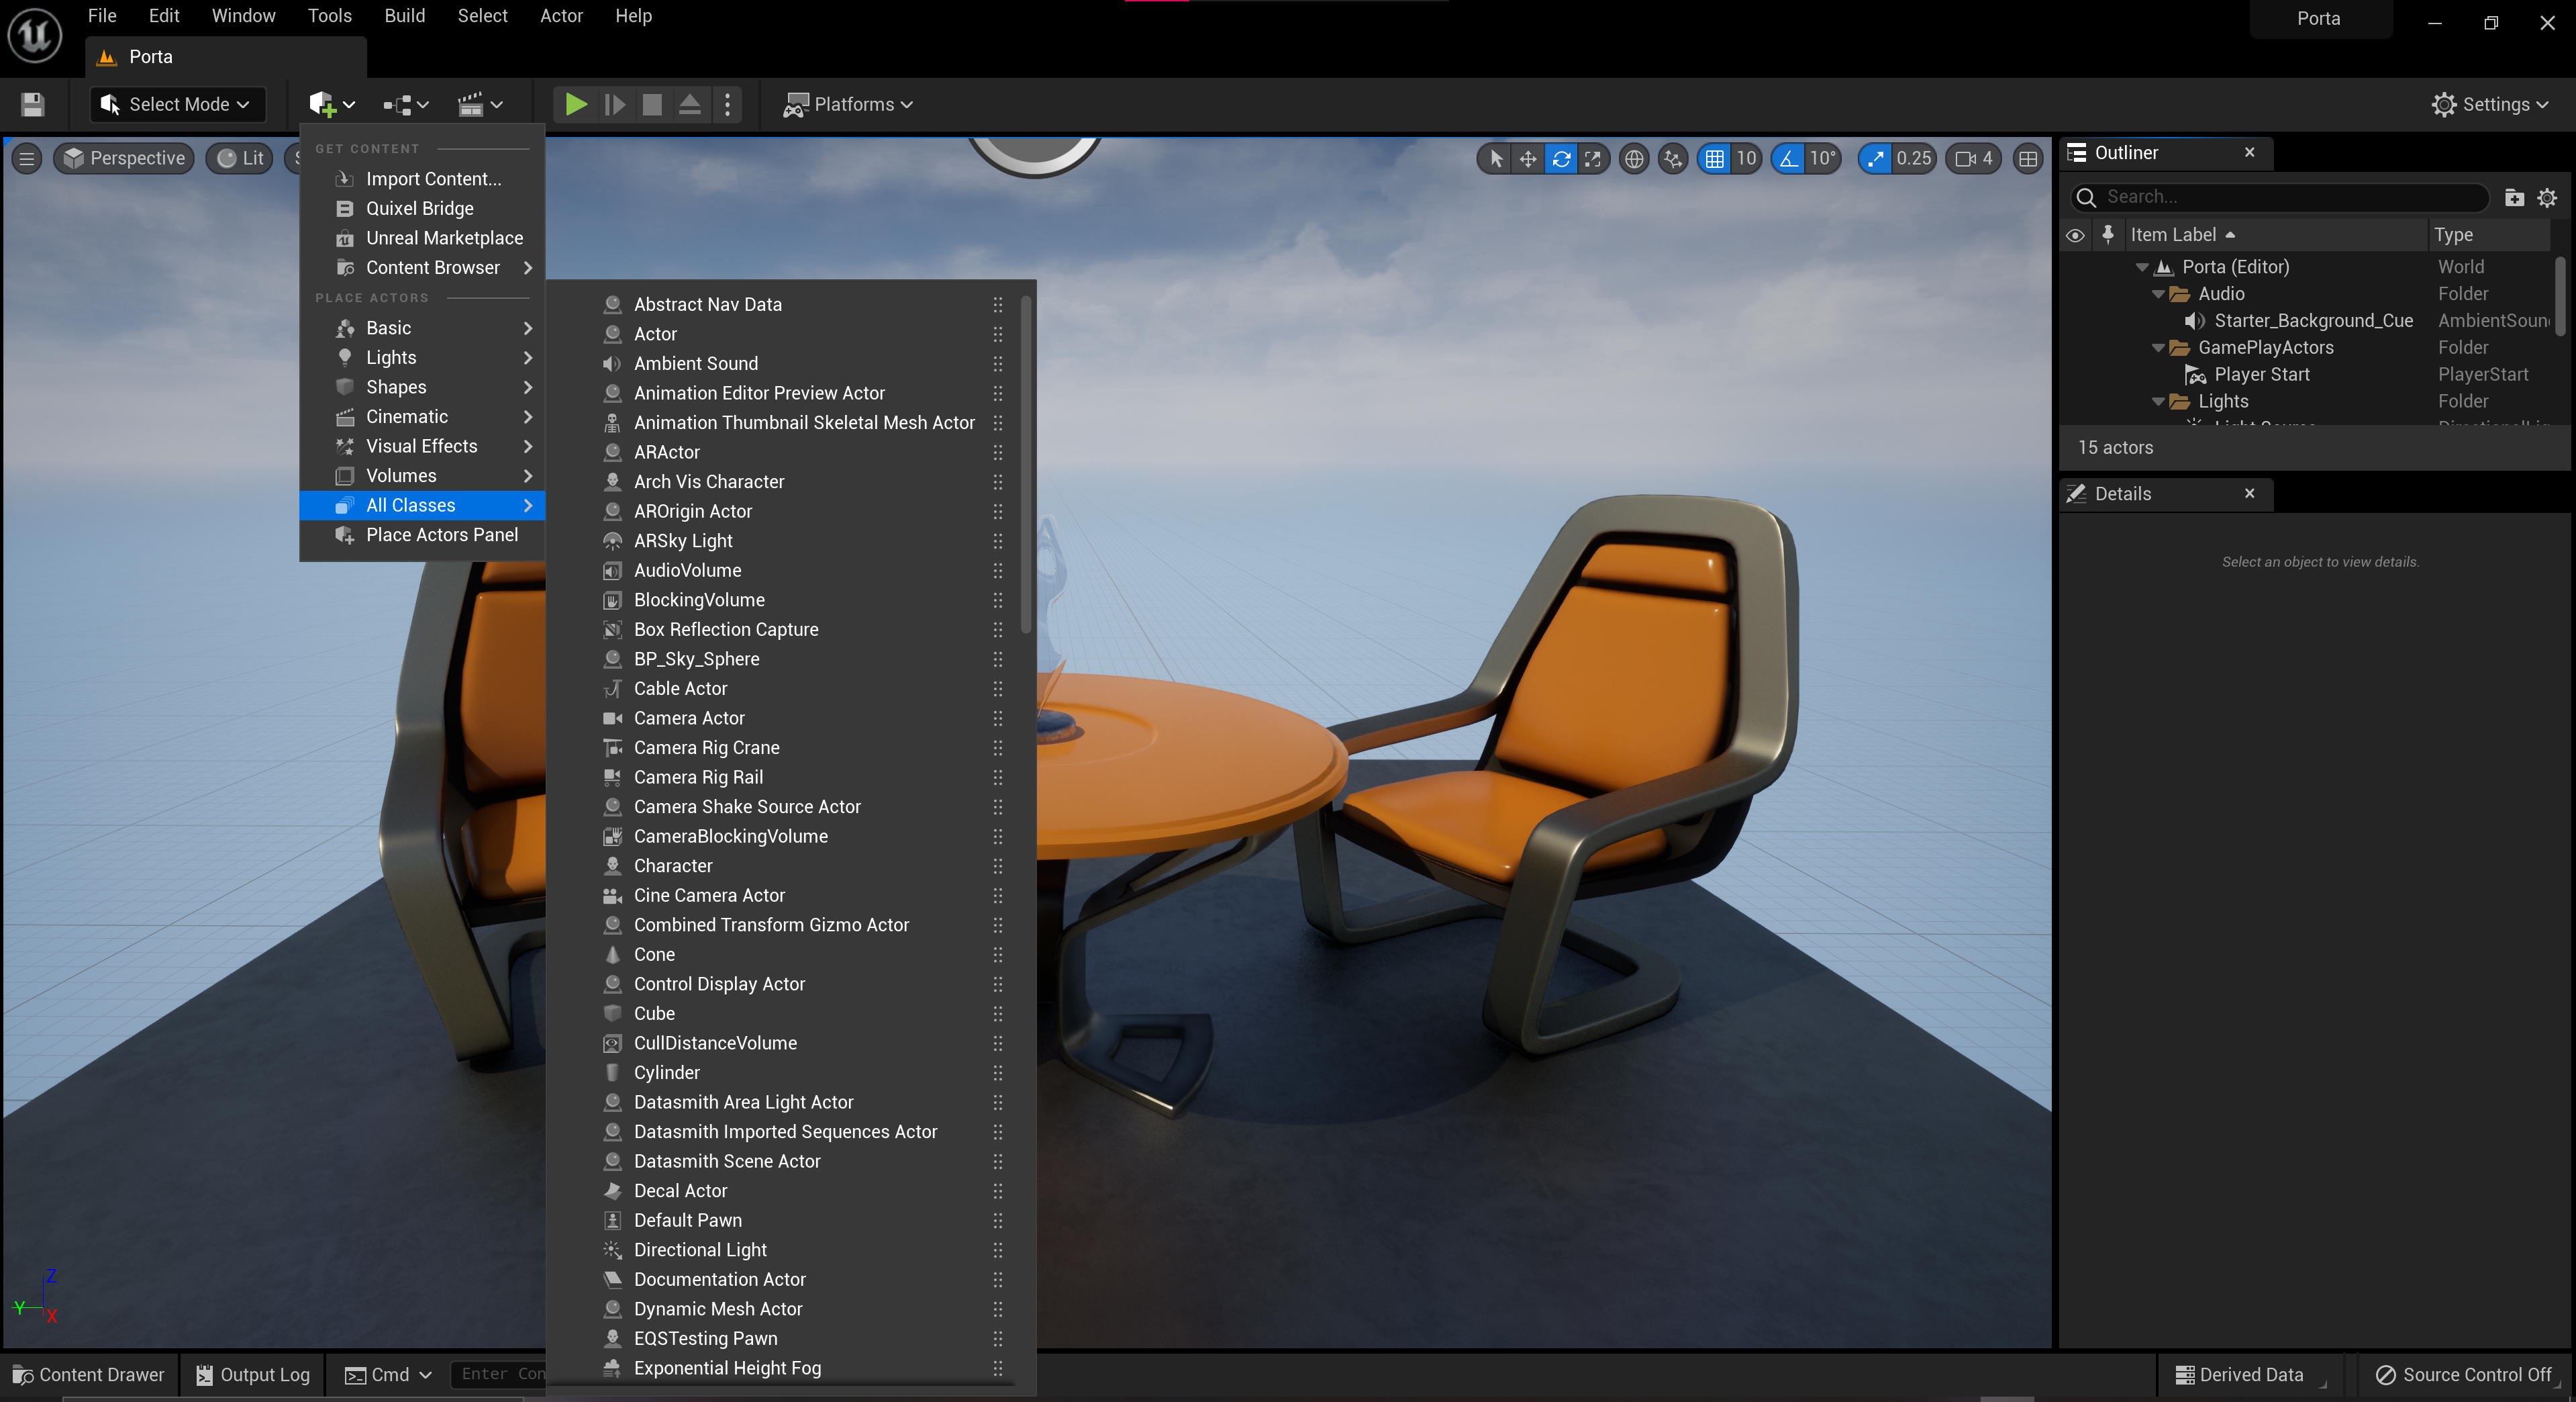Open the viewport layout maximize icon
The height and width of the screenshot is (1402, 2576).
(x=2028, y=158)
